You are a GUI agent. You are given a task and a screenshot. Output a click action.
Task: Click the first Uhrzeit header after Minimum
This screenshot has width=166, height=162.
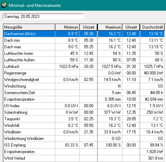pos(88,27)
